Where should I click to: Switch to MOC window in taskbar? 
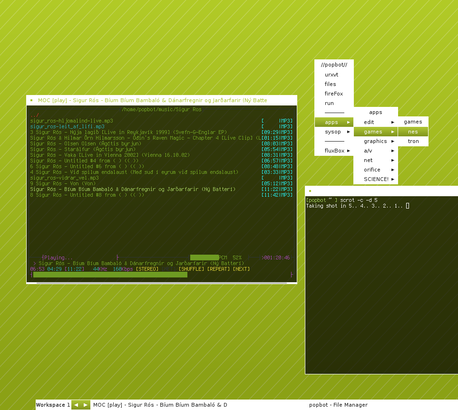[160, 405]
